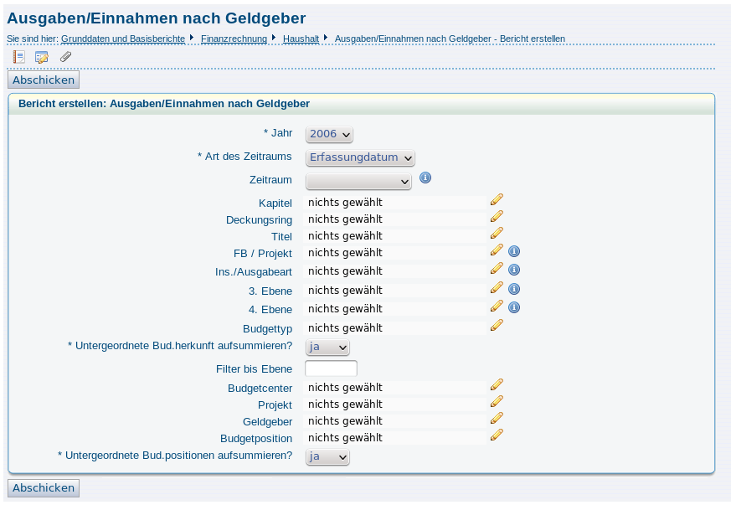Go to the Finanzrechnung breadcrumb link
This screenshot has height=510, width=736.
234,39
